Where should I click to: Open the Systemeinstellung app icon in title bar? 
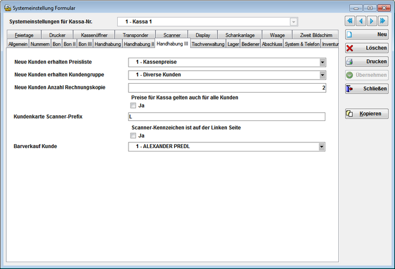(x=7, y=8)
